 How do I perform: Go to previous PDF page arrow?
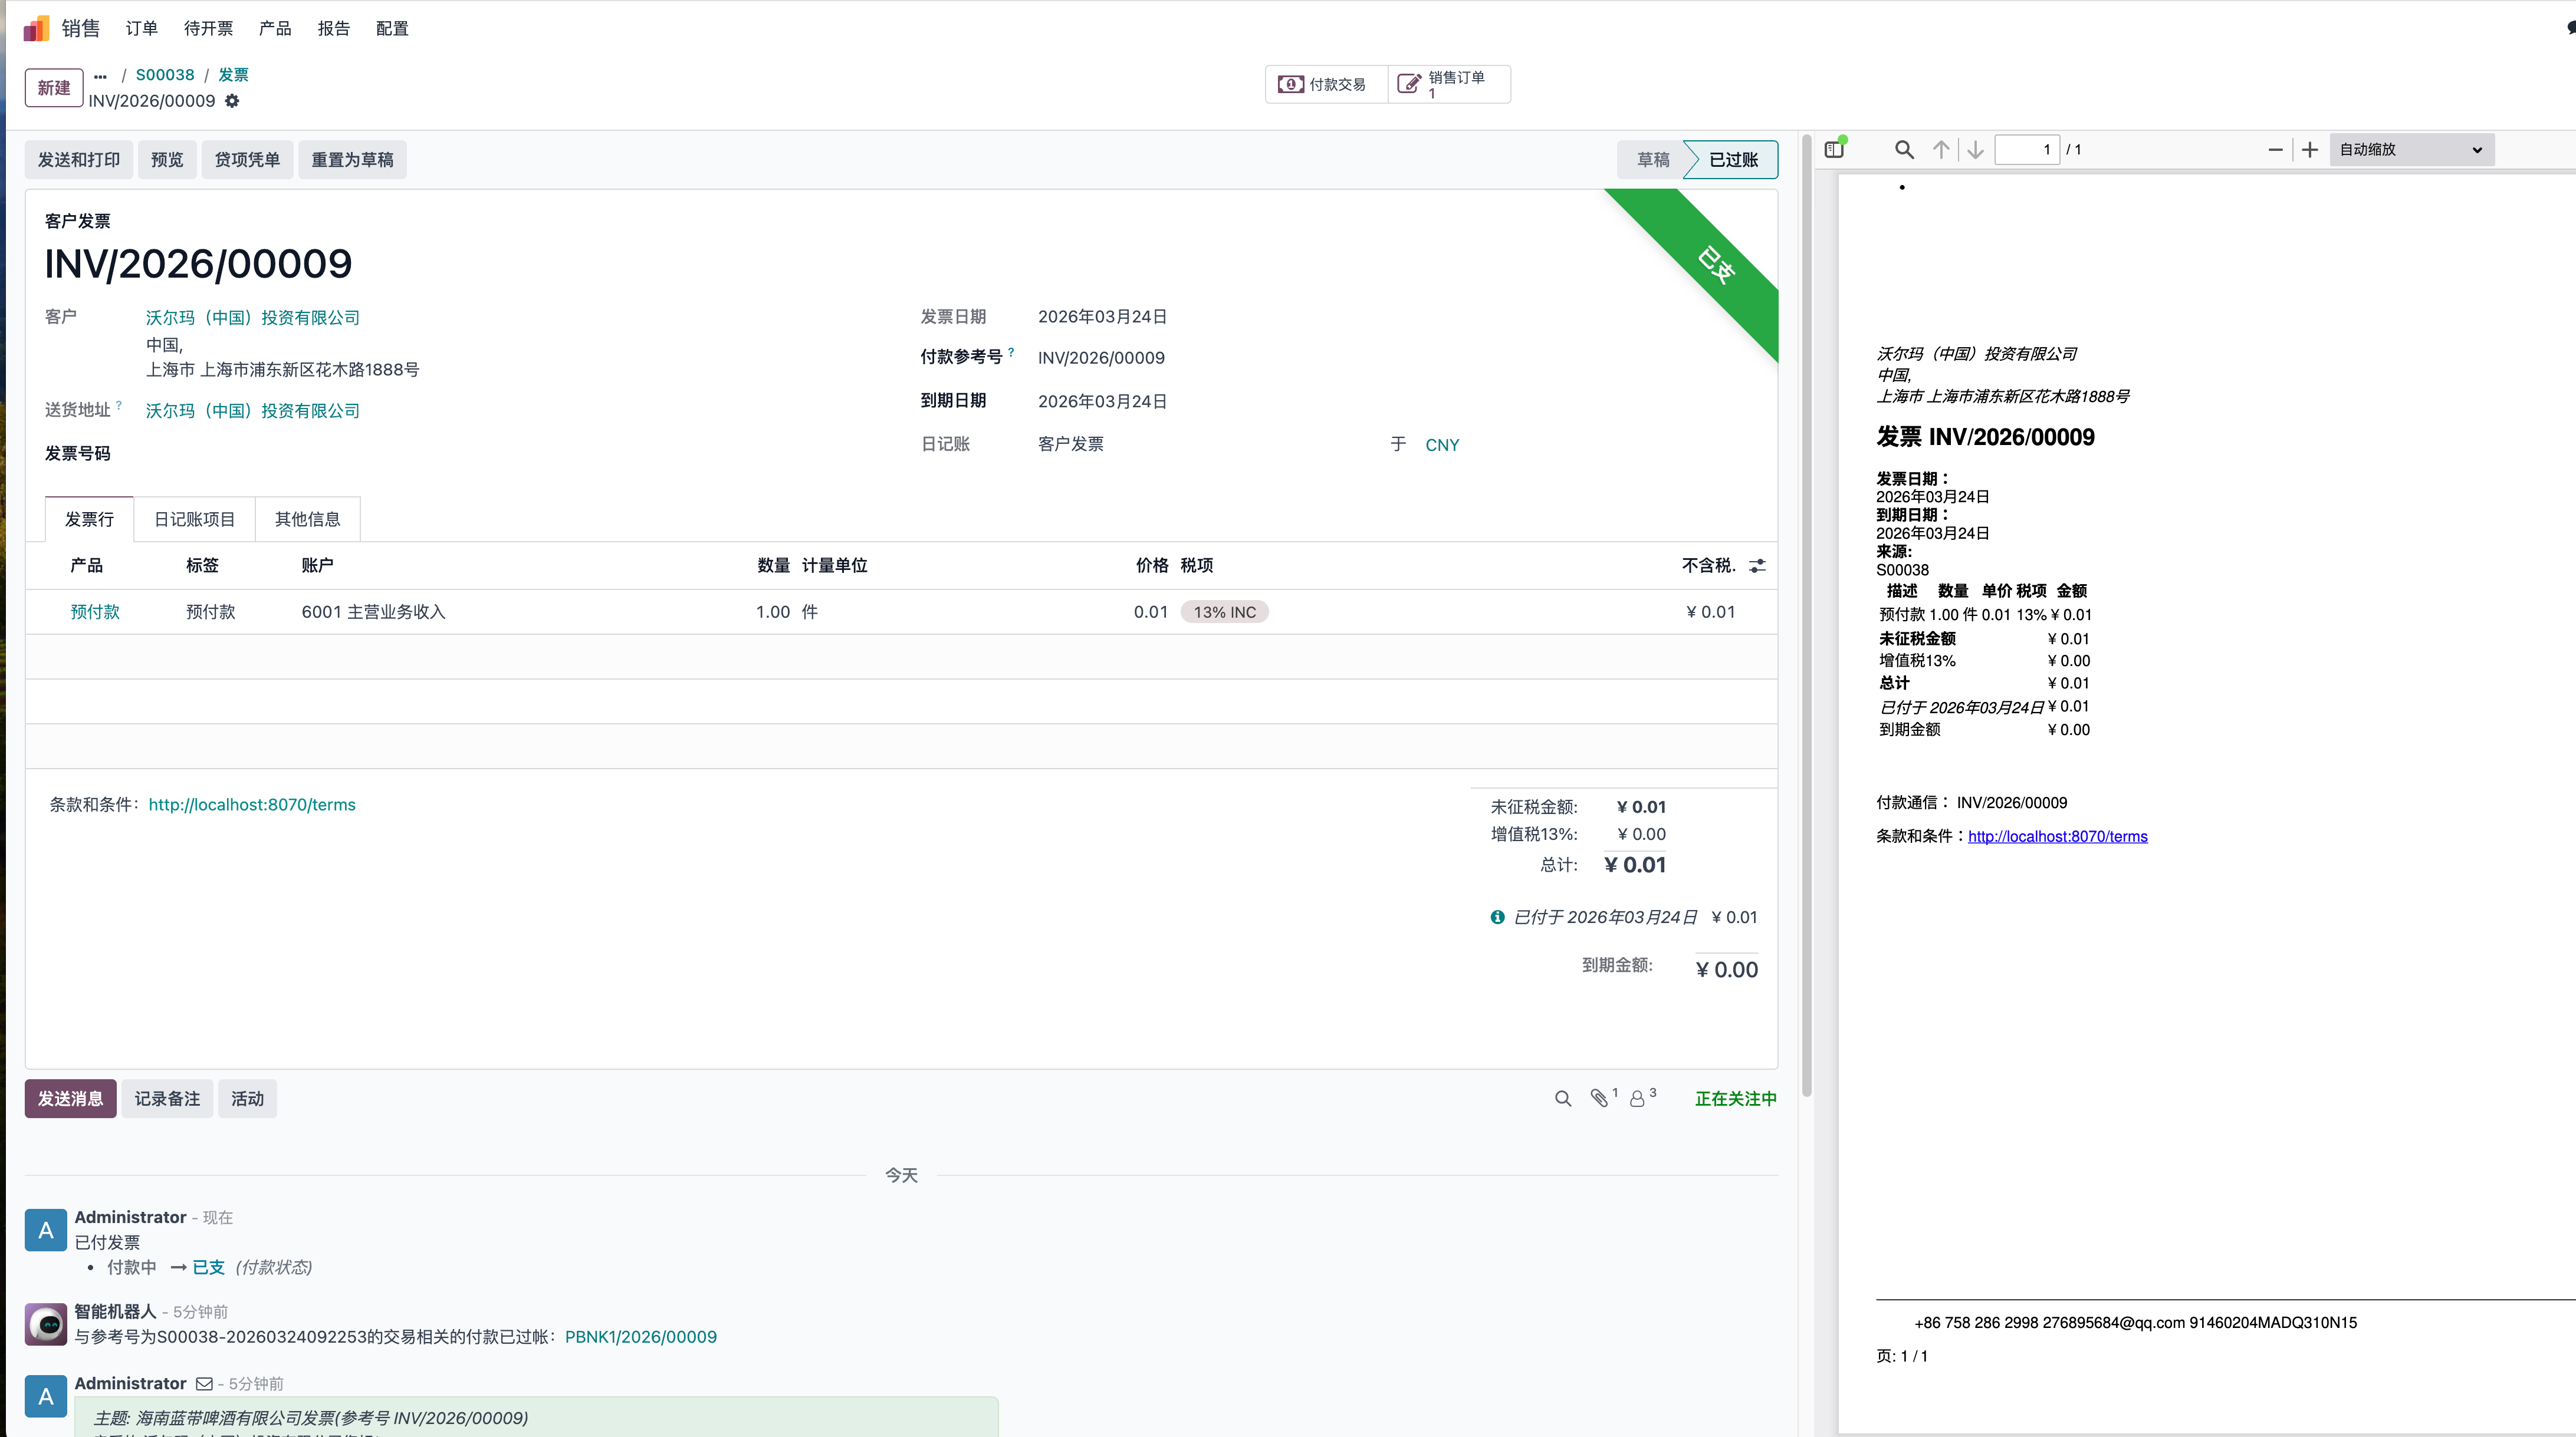point(1941,149)
